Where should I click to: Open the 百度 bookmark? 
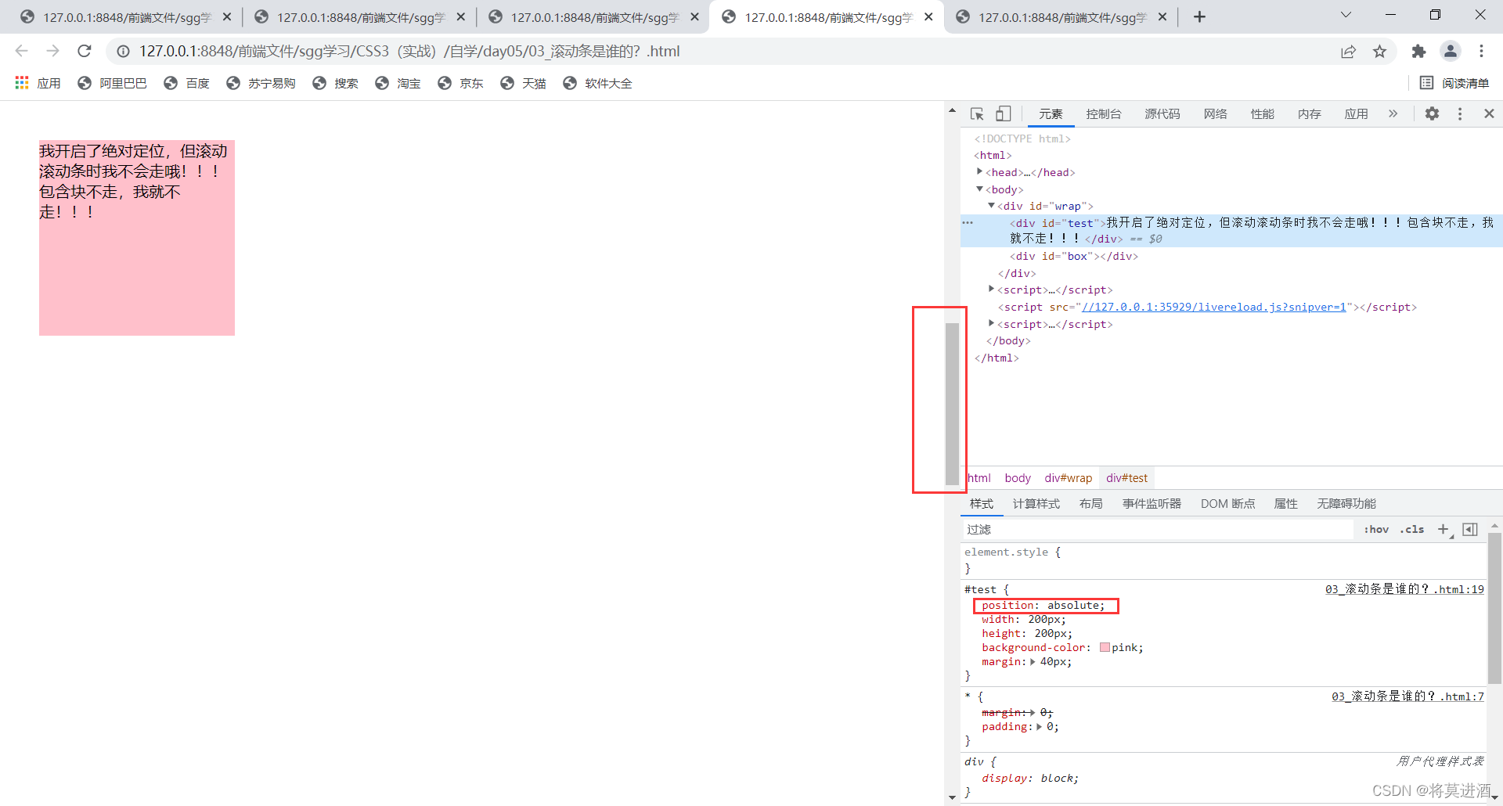[x=186, y=83]
